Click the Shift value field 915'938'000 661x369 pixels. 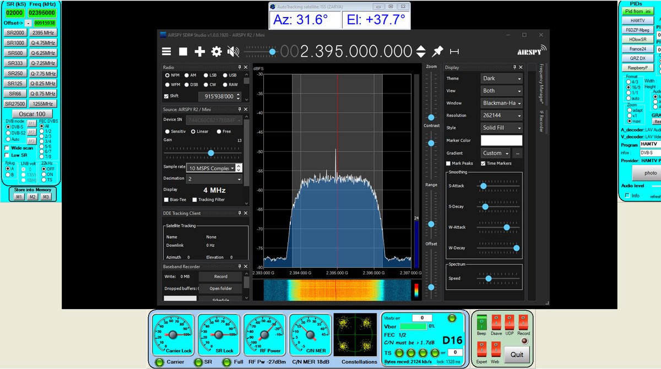click(216, 96)
